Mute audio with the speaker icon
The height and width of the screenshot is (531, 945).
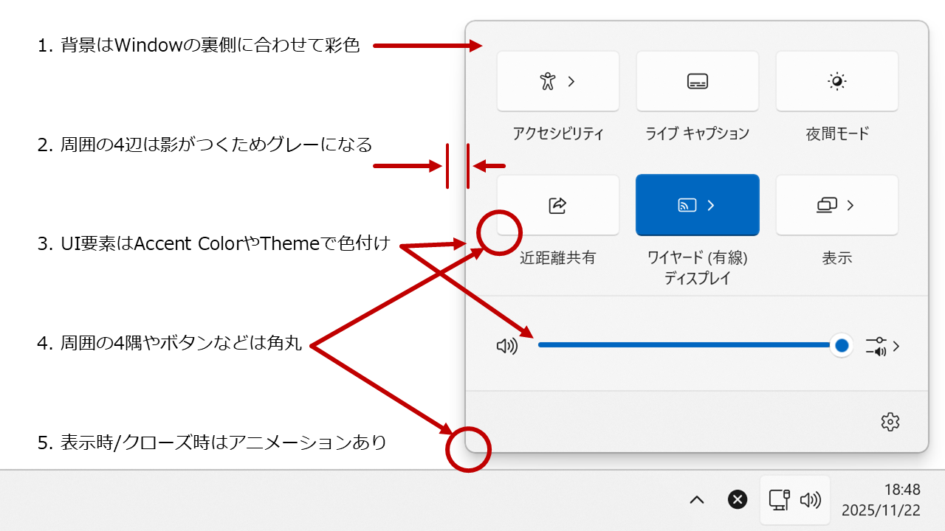[x=508, y=345]
